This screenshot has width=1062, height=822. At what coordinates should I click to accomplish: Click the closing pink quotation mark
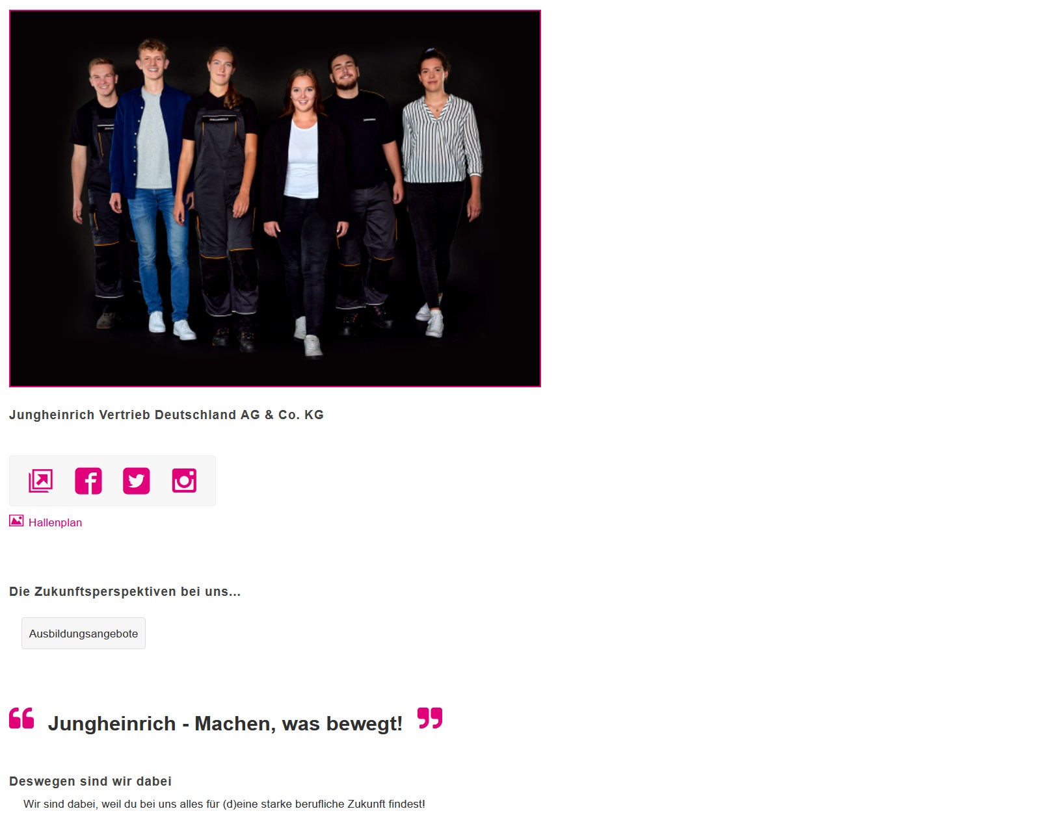(x=430, y=718)
